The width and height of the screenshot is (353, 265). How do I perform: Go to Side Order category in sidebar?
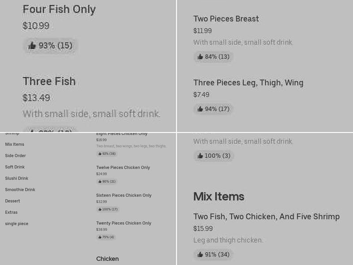[x=15, y=156]
